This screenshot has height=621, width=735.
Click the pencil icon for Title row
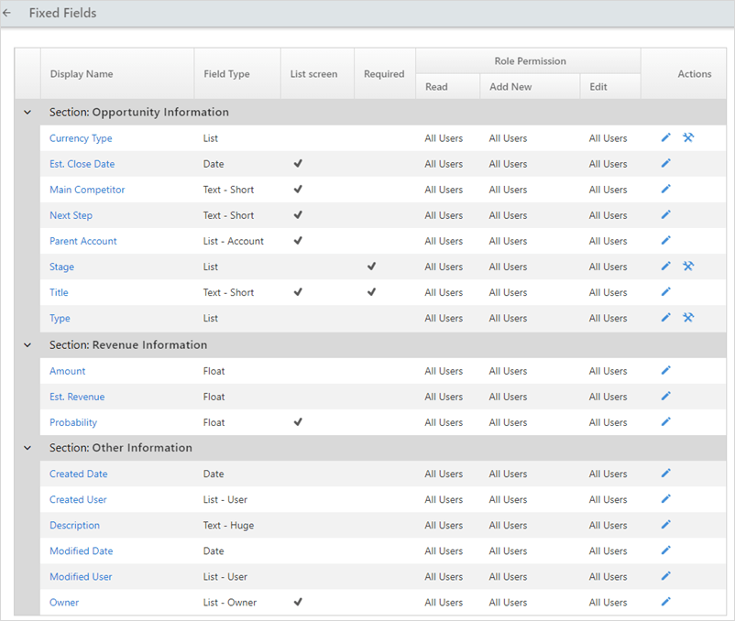[x=665, y=292]
